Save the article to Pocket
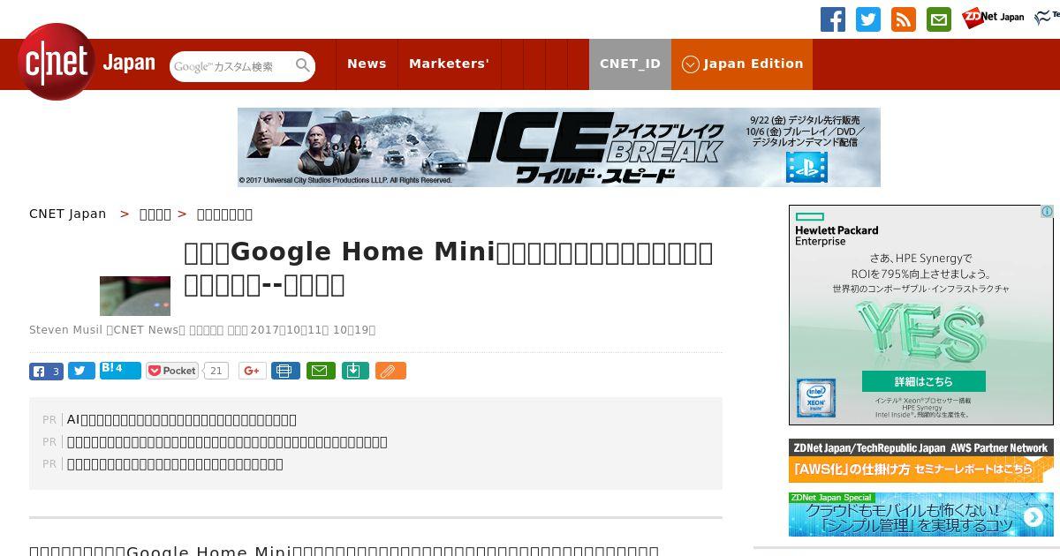The height and width of the screenshot is (556, 1060). (x=173, y=371)
